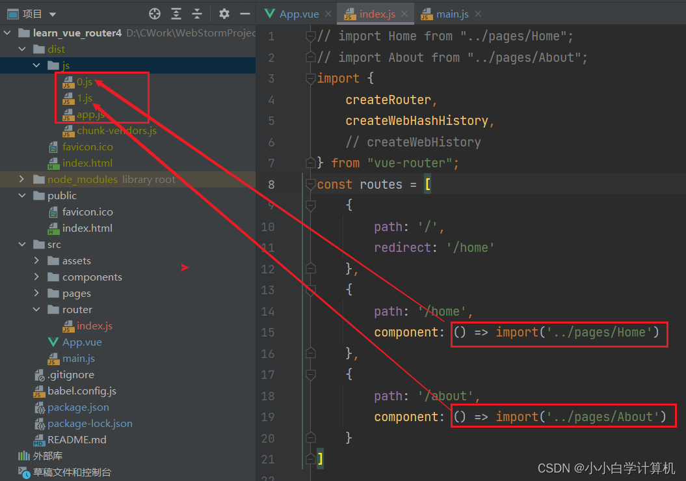Select index.js under router folder

94,326
